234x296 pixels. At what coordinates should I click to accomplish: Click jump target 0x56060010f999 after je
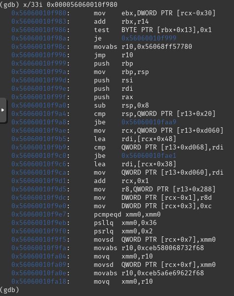click(149, 38)
